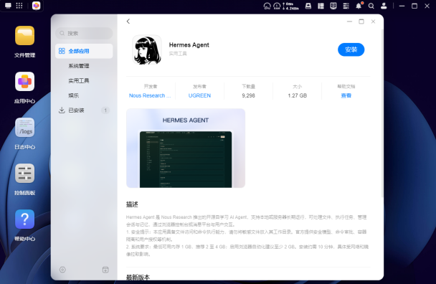Select the App Center running-app icon in top bar
The height and width of the screenshot is (284, 436).
coord(36,6)
